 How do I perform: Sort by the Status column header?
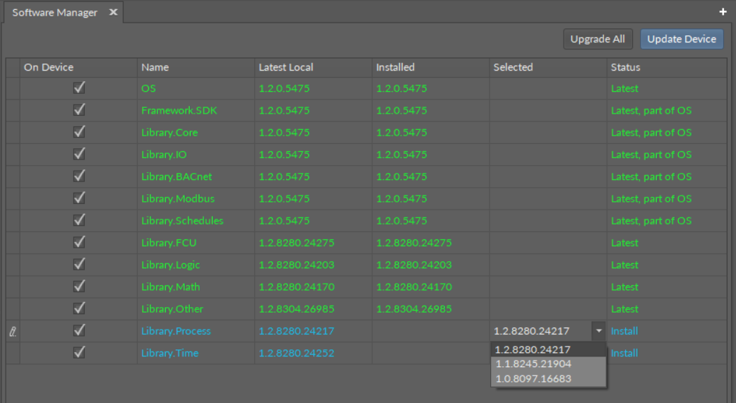[x=626, y=68]
